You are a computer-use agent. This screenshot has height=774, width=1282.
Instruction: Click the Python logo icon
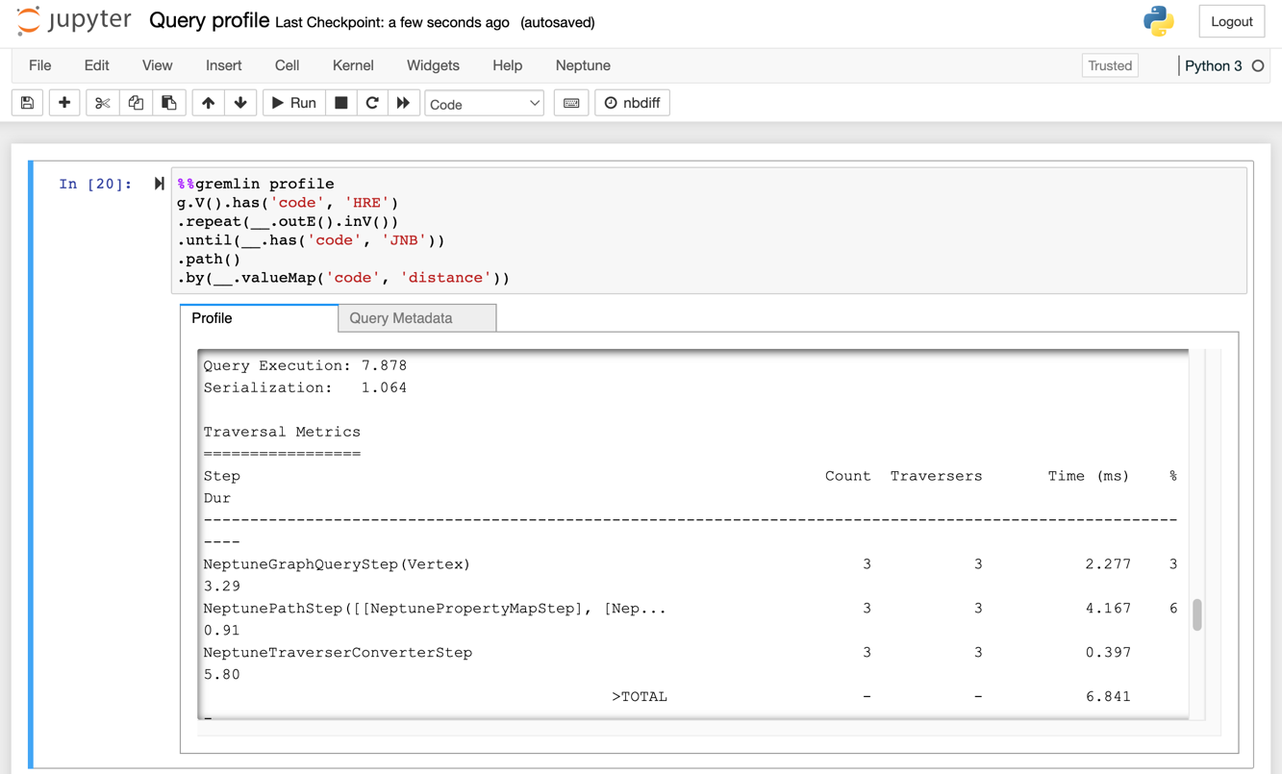1159,21
